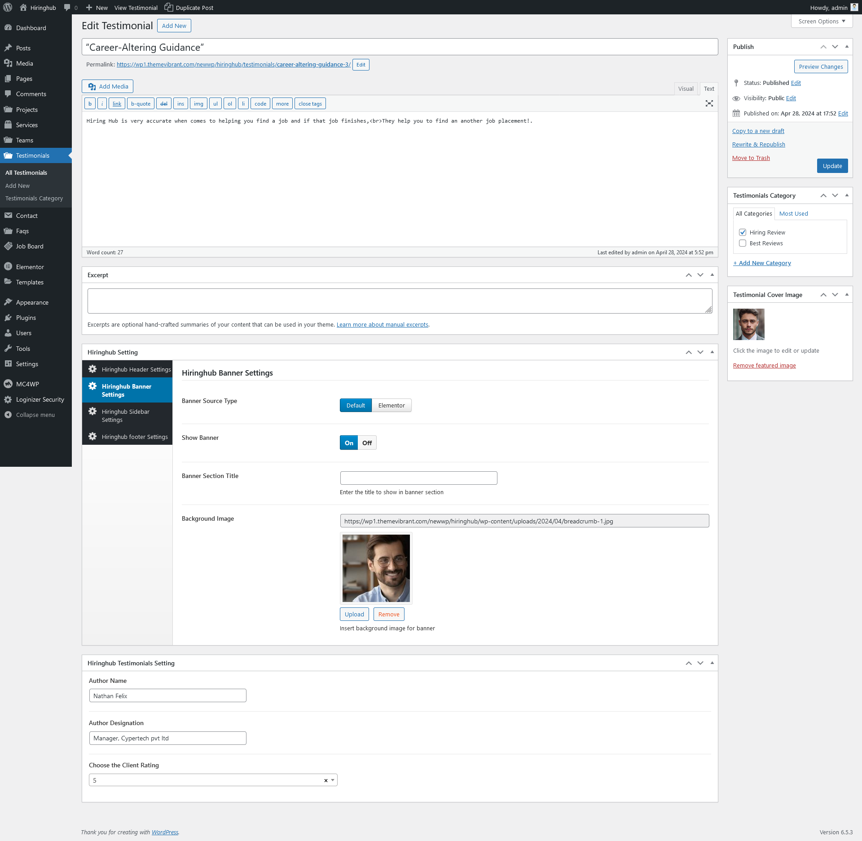Toggle bold tag button in editor
The height and width of the screenshot is (841, 862).
point(90,104)
